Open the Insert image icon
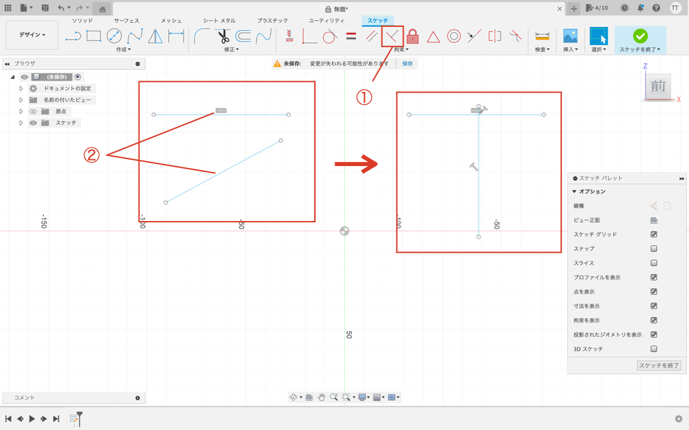This screenshot has height=430, width=689. pyautogui.click(x=571, y=36)
